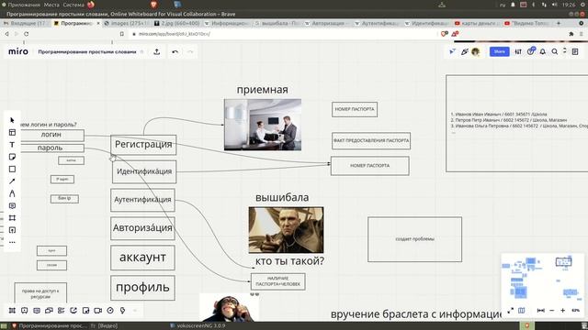The image size is (588, 330).
Task: Open more tools ellipsis in left toolbar
Action: pos(12,242)
